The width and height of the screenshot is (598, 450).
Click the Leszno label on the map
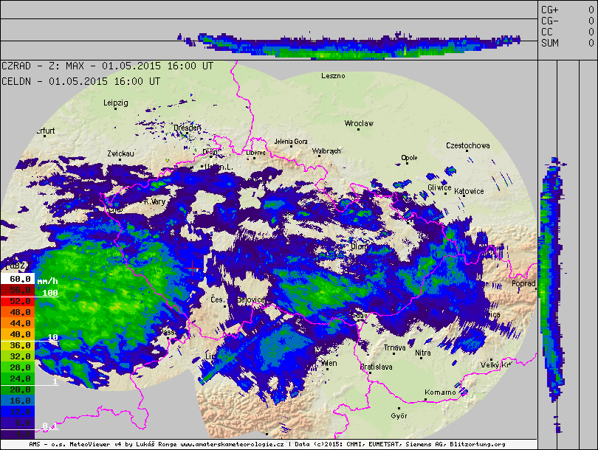[x=333, y=76]
